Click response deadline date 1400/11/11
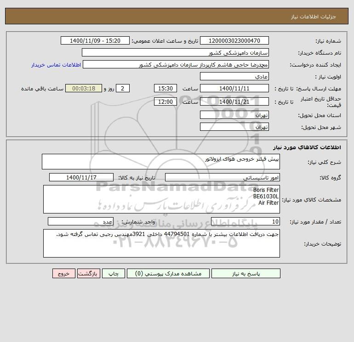 pos(234,89)
